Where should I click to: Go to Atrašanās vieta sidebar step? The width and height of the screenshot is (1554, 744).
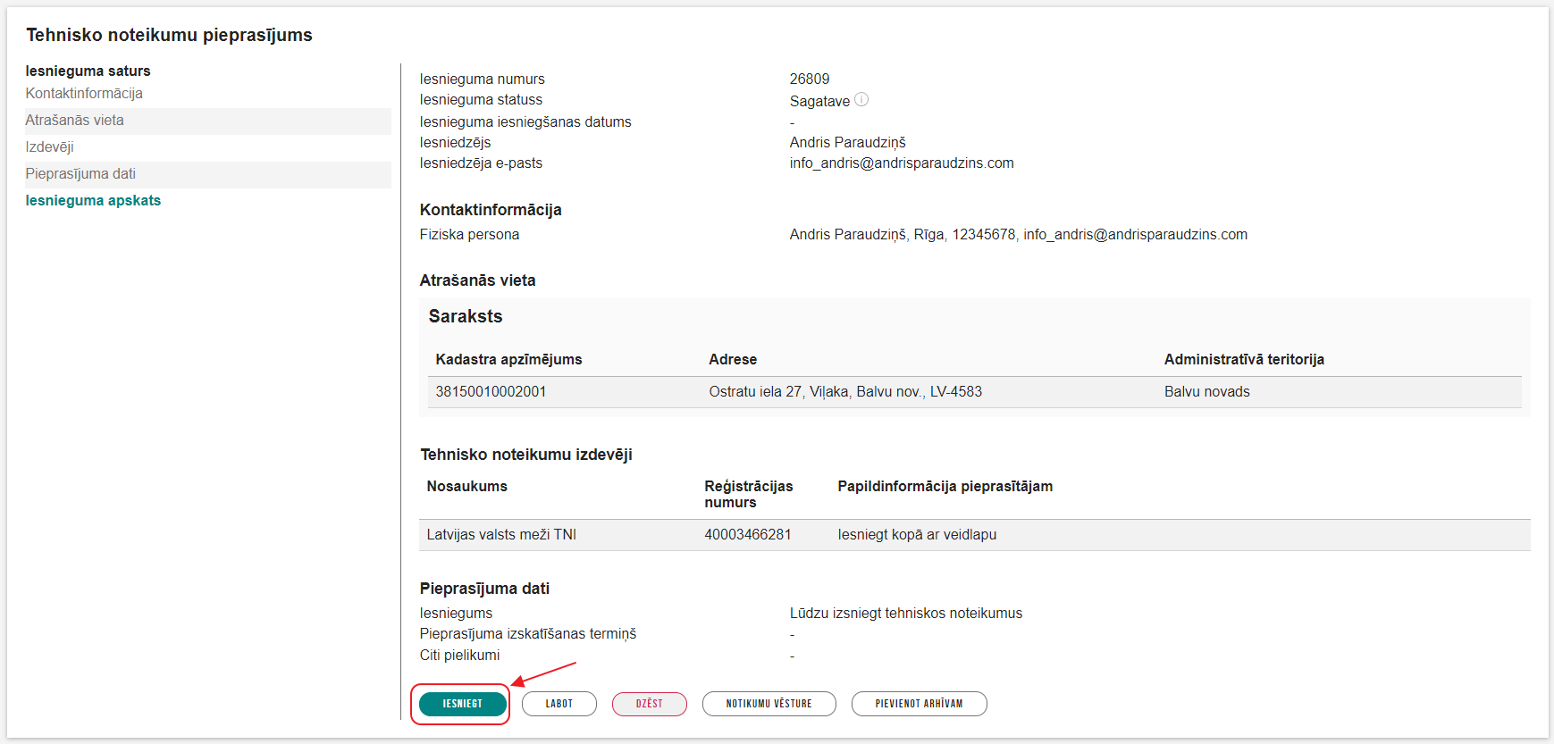[x=208, y=121]
